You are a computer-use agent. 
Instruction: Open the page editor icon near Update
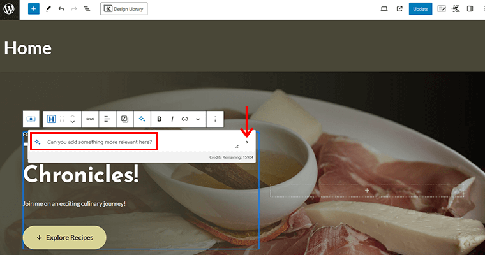[442, 9]
